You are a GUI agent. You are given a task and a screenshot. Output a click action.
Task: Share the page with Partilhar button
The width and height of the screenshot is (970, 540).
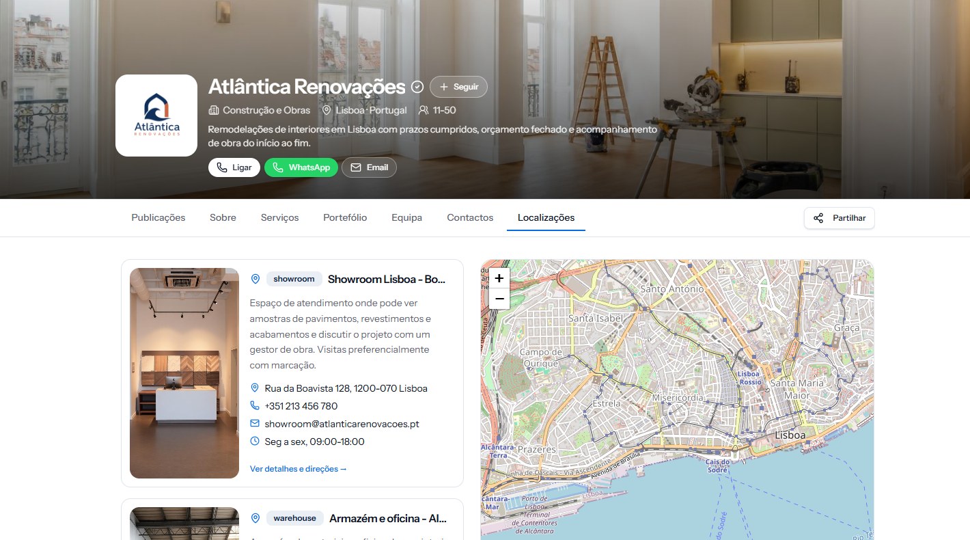840,218
